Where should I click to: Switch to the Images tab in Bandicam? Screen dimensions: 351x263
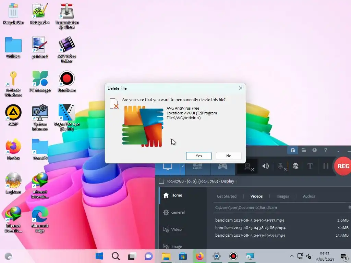[283, 196]
